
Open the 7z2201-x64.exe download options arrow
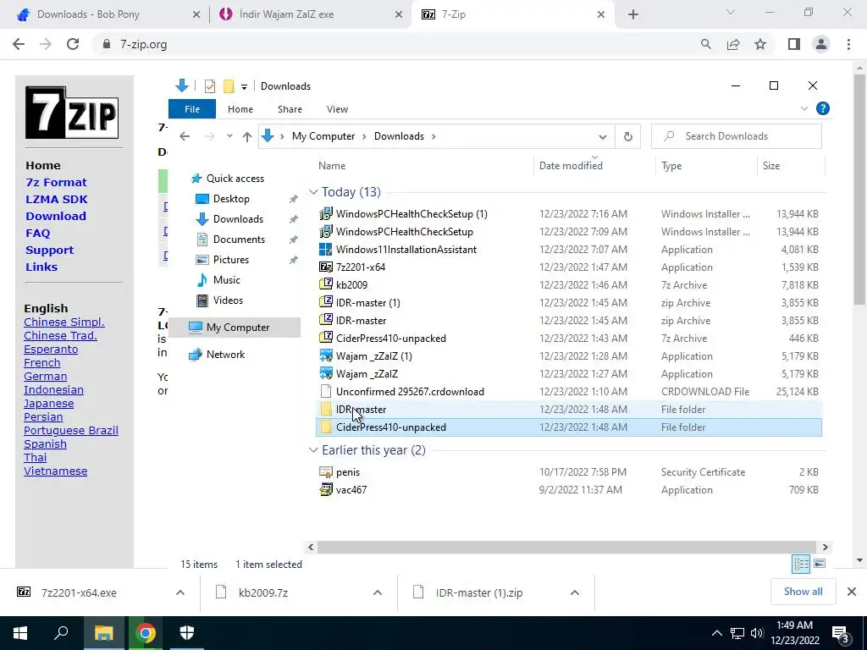coord(180,592)
